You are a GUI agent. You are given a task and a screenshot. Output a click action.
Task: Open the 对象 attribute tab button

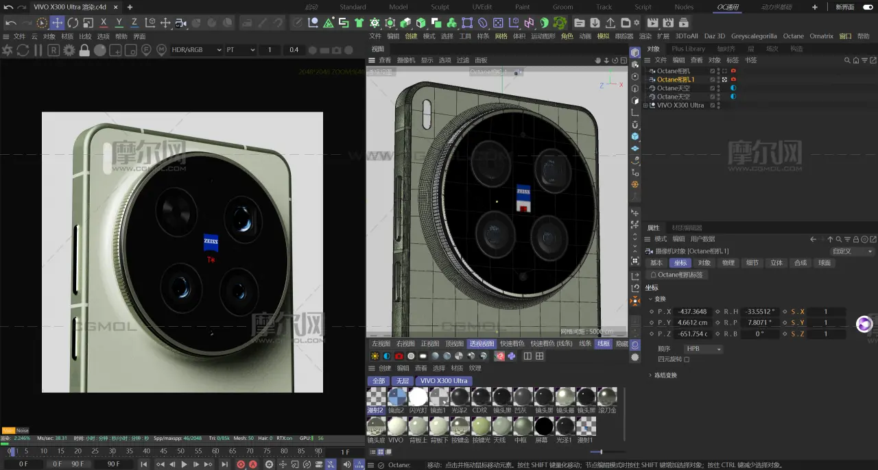(x=704, y=263)
